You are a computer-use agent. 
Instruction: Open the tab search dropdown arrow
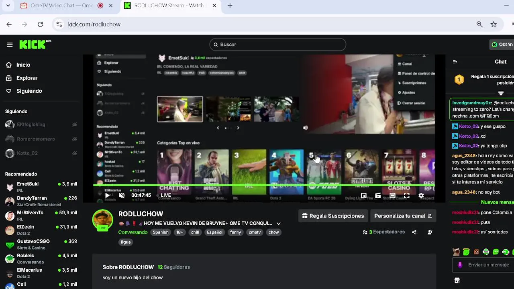click(8, 6)
